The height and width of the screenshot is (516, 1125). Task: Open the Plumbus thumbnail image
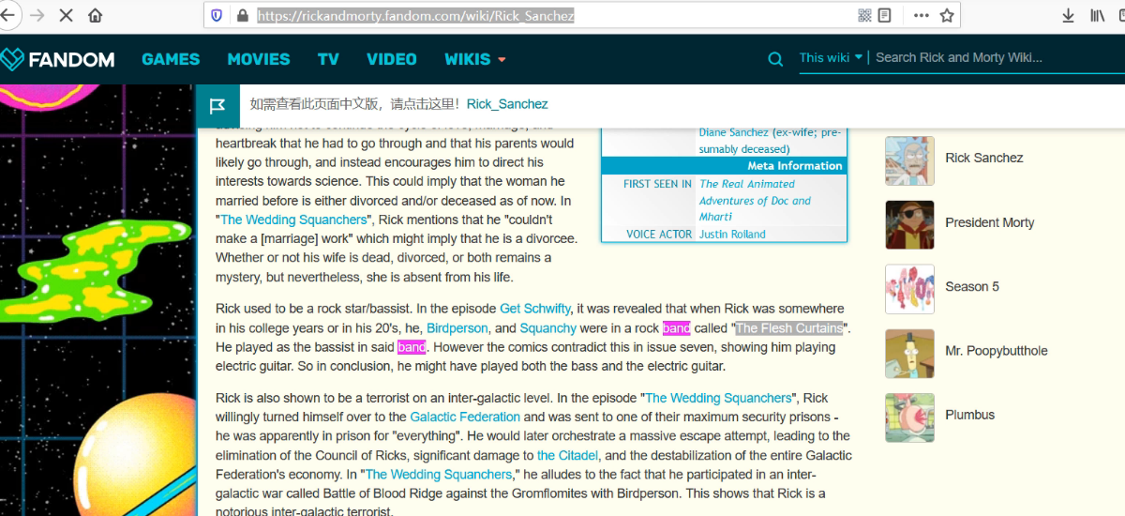(909, 417)
